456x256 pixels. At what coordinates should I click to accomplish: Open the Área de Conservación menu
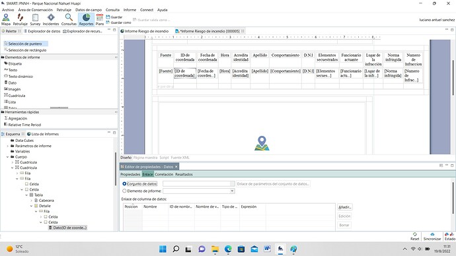tap(35, 10)
